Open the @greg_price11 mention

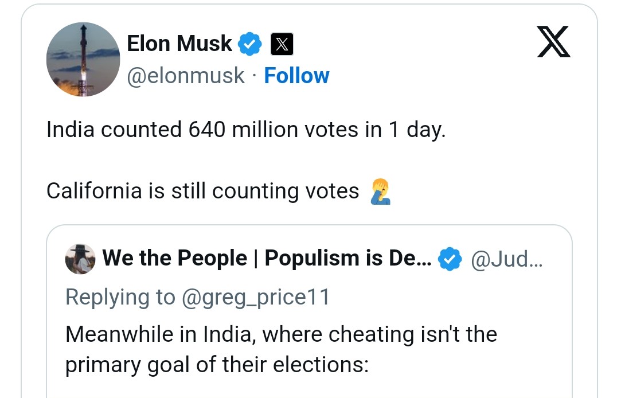255,296
